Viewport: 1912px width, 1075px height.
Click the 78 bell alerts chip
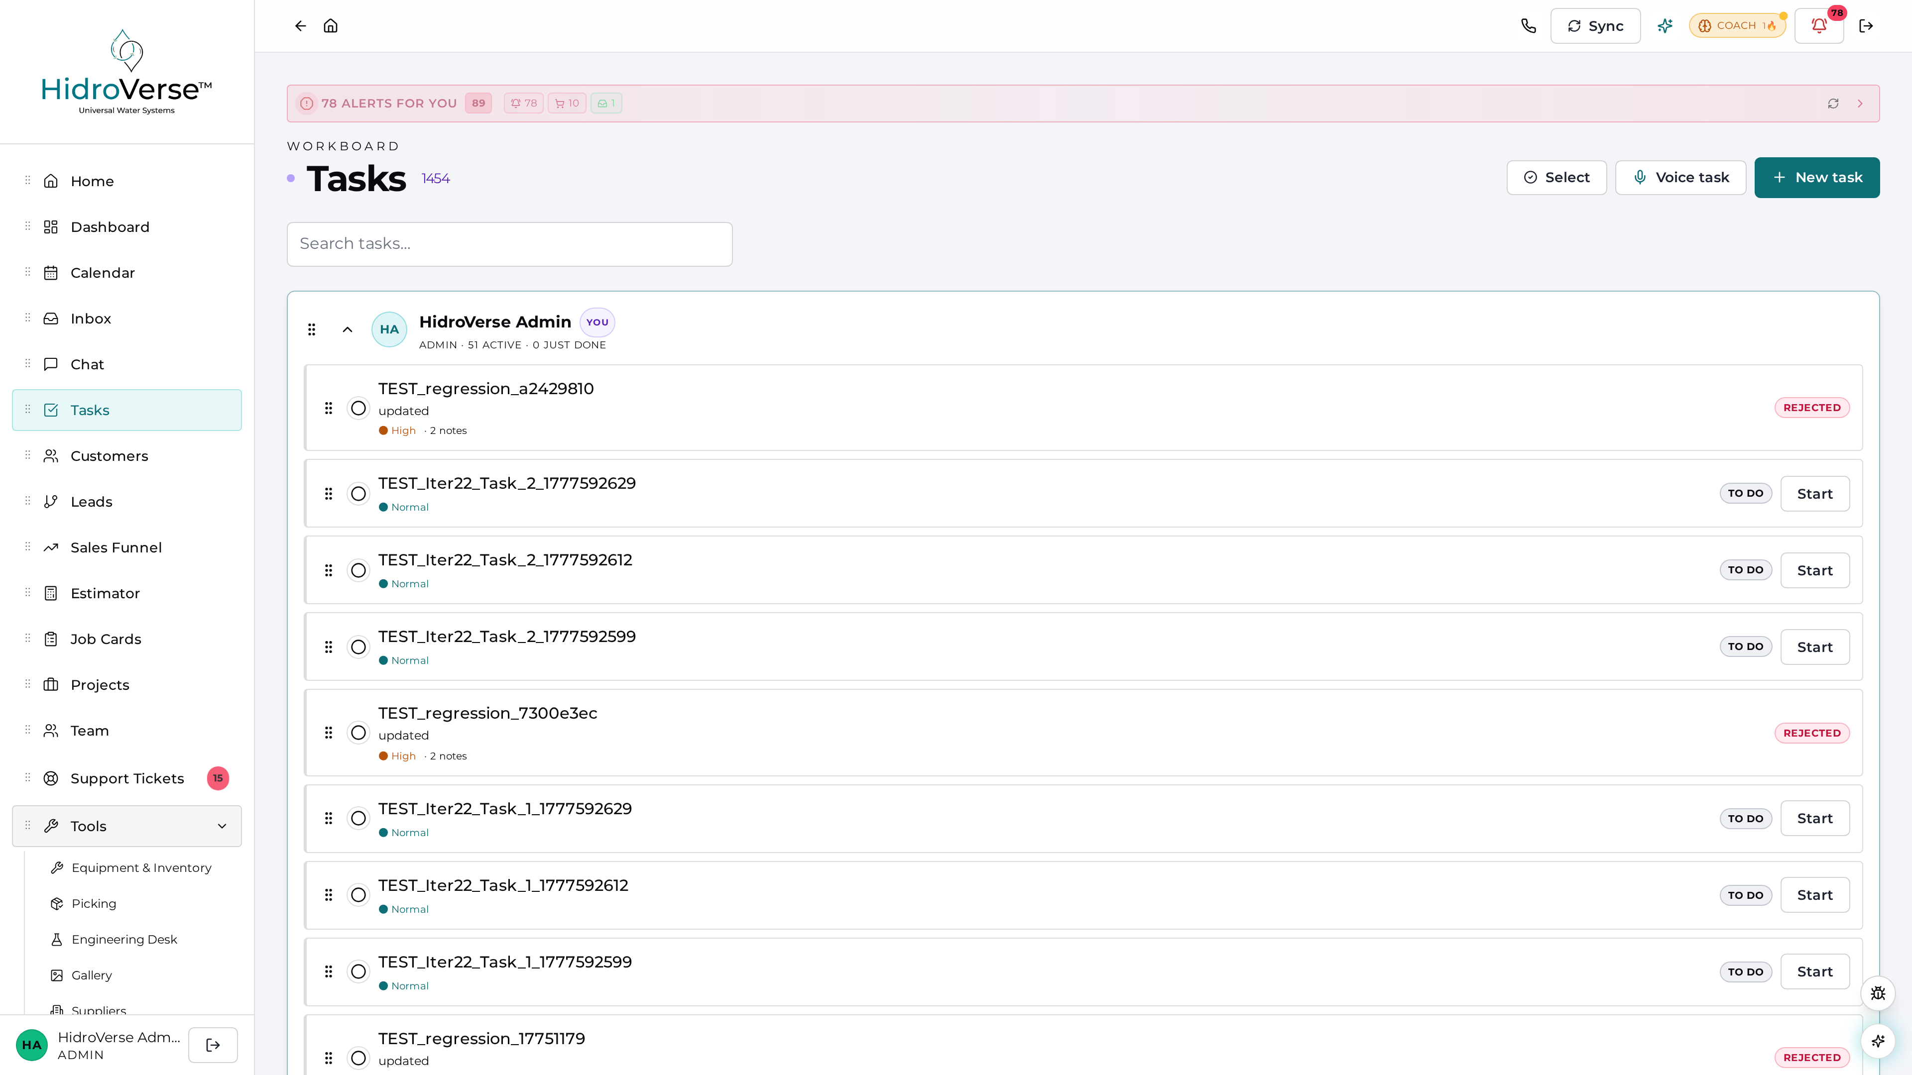(x=524, y=103)
